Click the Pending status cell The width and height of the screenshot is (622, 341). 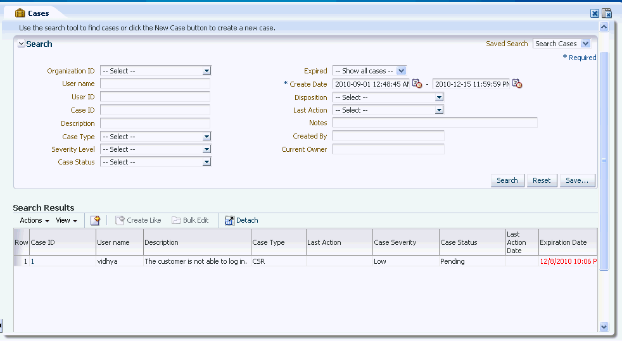pos(473,261)
